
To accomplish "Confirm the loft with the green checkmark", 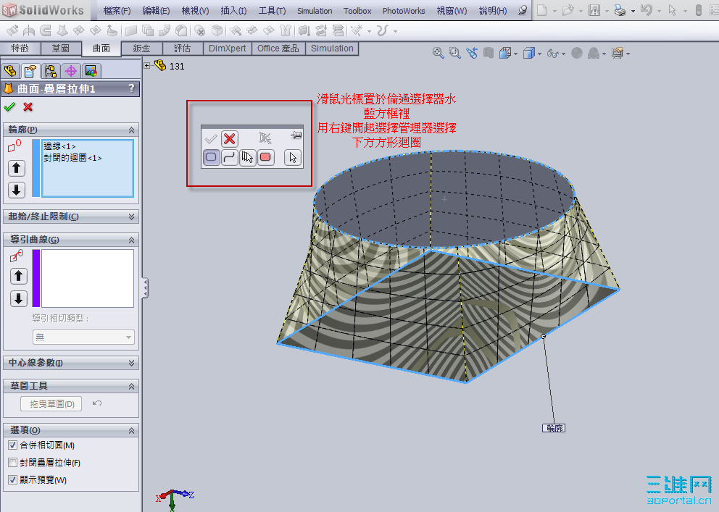I will click(9, 107).
